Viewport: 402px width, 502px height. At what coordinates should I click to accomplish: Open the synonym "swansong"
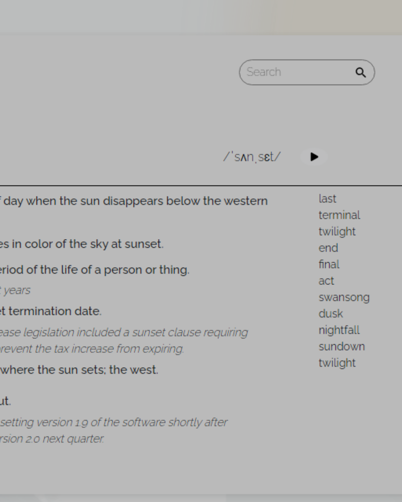coord(344,297)
